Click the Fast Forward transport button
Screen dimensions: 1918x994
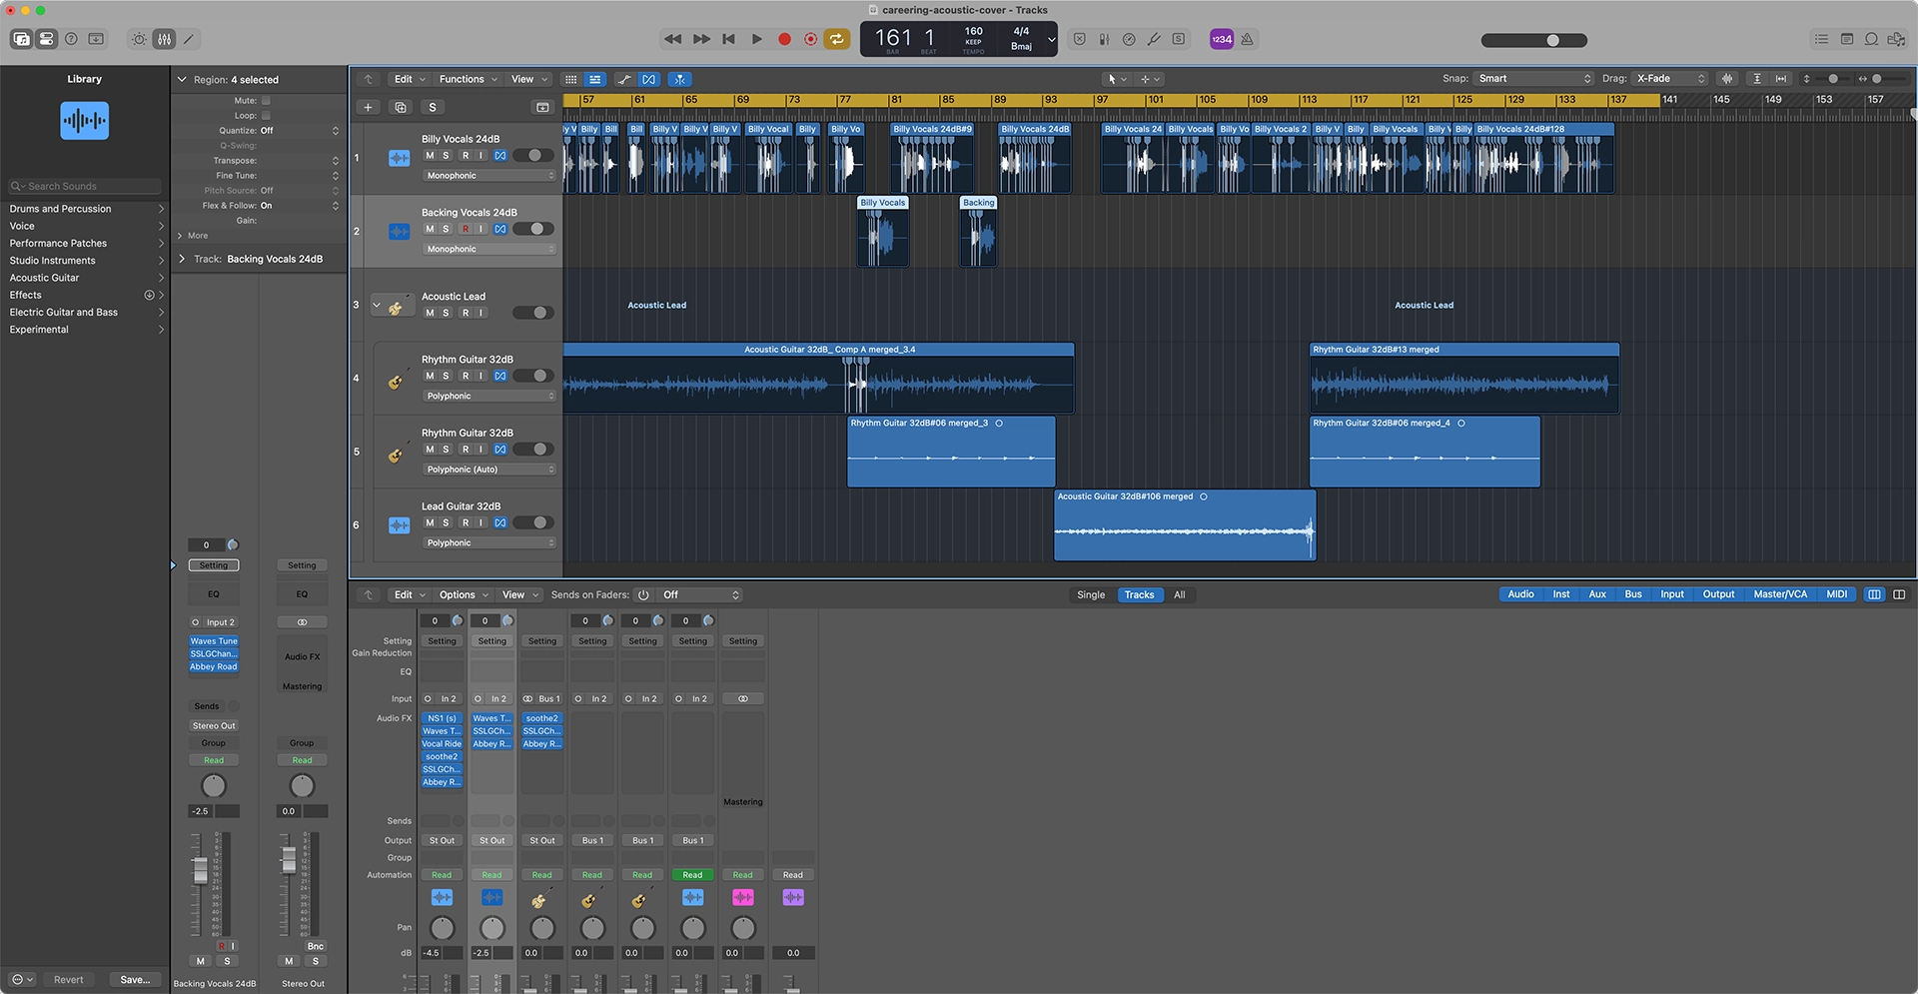[701, 39]
